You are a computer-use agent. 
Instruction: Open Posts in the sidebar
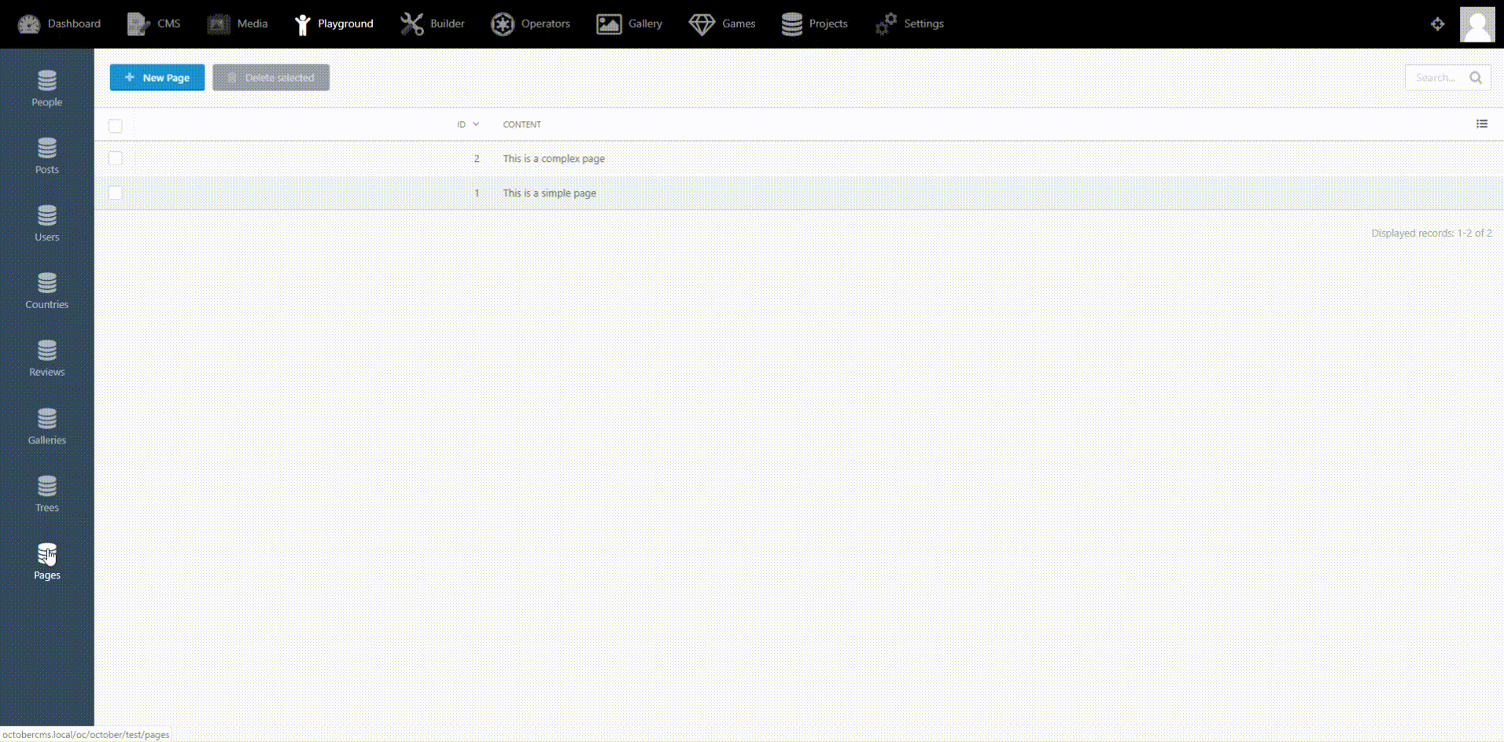pos(47,156)
